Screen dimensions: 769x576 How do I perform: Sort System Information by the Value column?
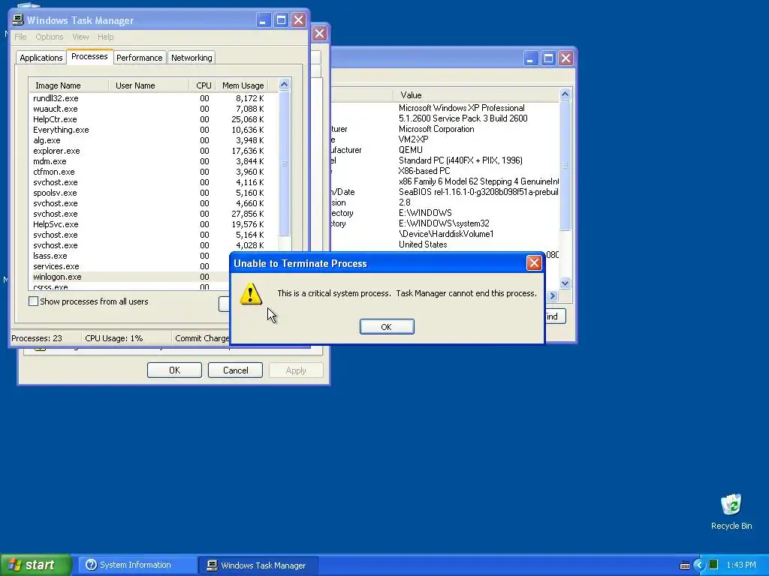(475, 95)
